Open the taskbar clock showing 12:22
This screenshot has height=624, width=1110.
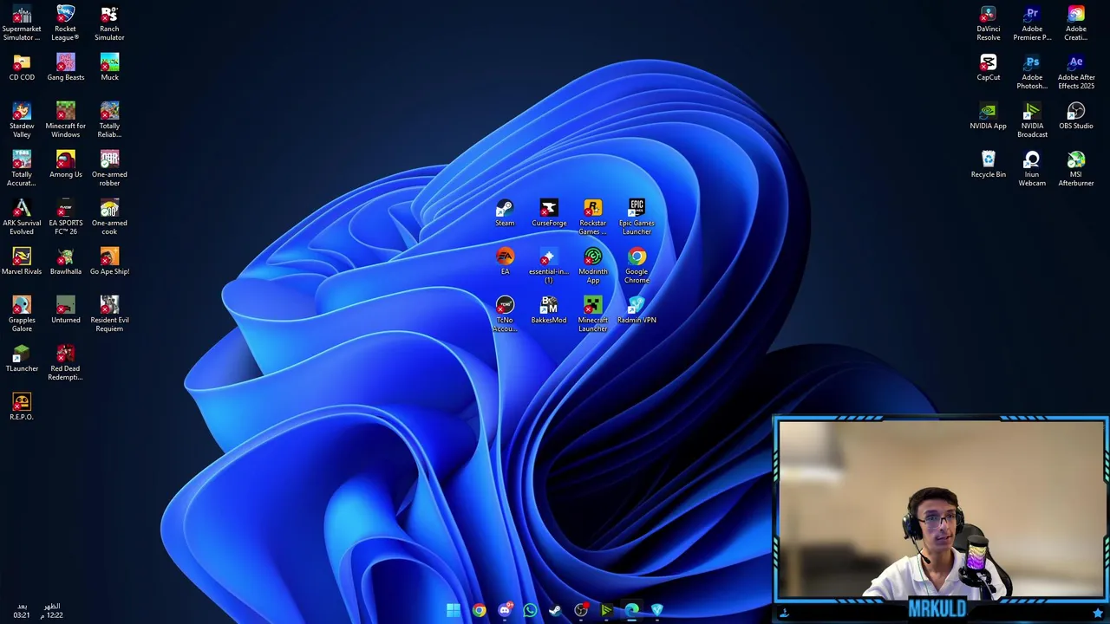(x=53, y=611)
